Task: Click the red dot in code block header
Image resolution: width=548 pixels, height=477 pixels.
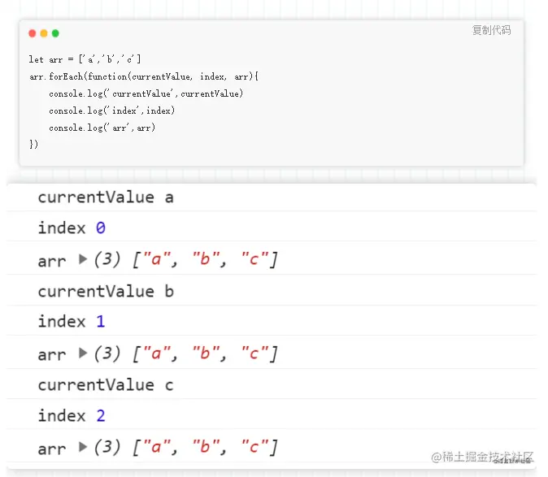Action: click(33, 33)
